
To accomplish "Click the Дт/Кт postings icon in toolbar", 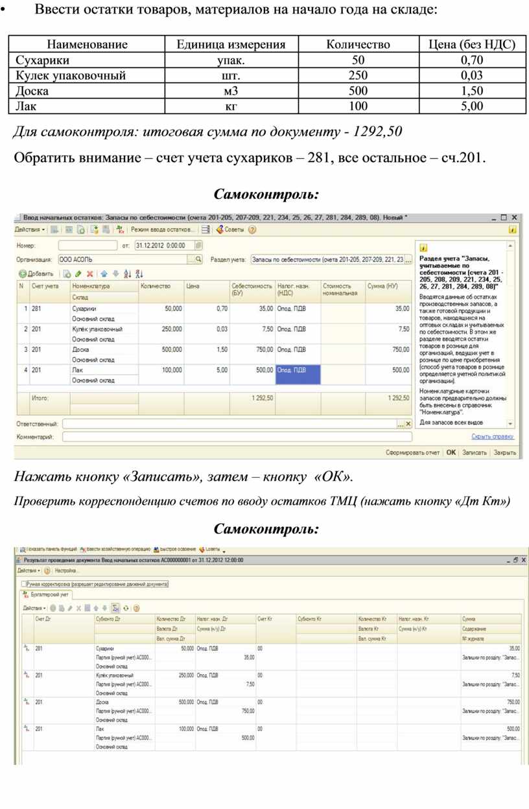I will click(120, 229).
